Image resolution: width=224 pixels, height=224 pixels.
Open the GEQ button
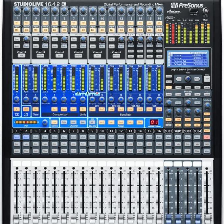207,144
